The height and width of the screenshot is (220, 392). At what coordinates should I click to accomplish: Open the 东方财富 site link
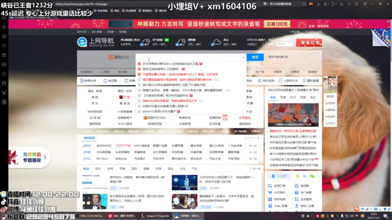tap(215, 124)
